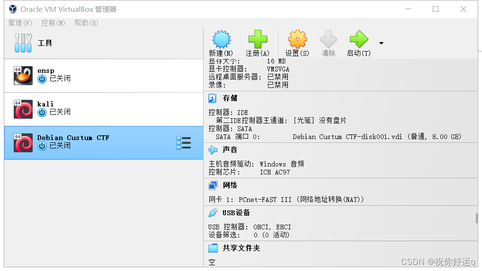Click the ensp powered-off status icon

tap(42, 79)
